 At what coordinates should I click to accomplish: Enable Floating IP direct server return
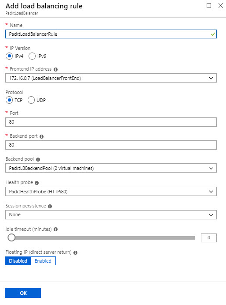coord(43,261)
